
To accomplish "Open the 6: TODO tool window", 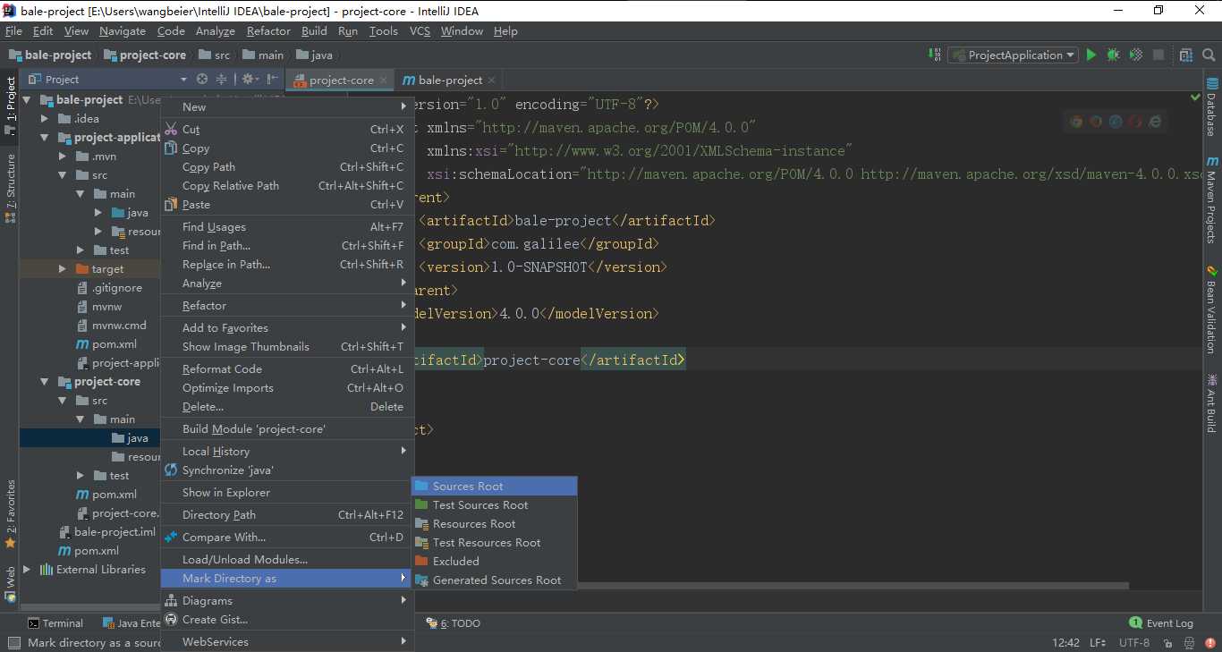I will pos(454,623).
